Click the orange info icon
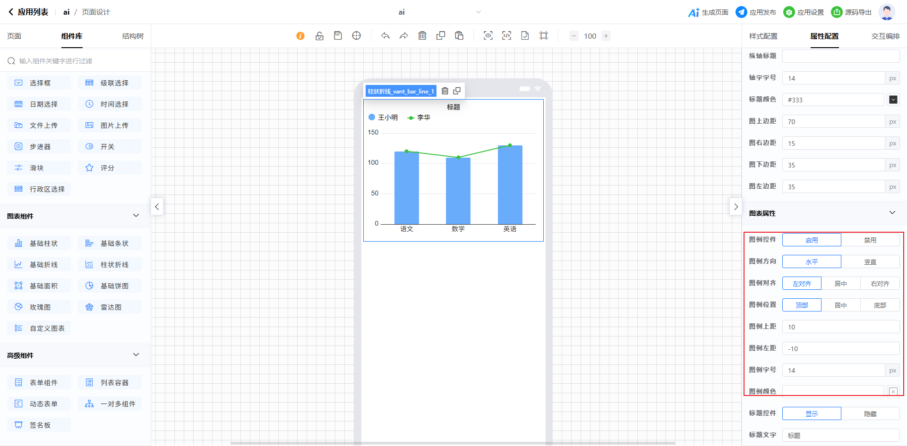Viewport: 907px width, 446px height. [300, 36]
